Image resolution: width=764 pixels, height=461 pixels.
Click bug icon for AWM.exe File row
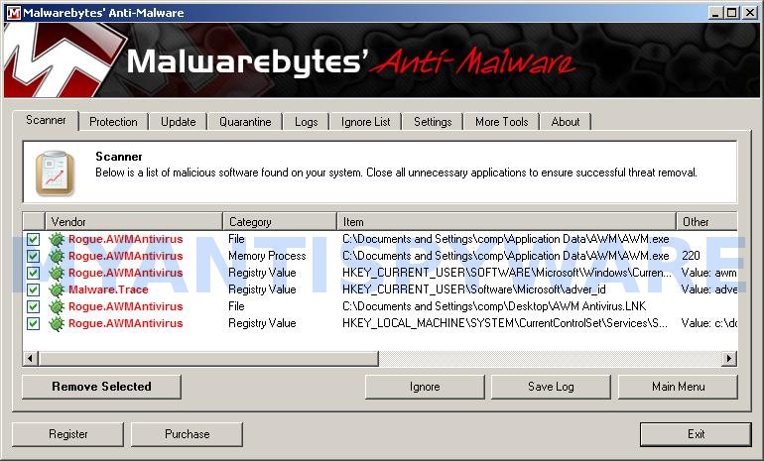pos(57,239)
